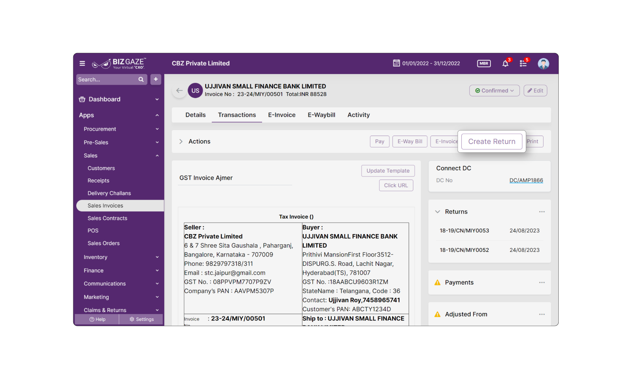Expand the Dashboard menu

(157, 99)
